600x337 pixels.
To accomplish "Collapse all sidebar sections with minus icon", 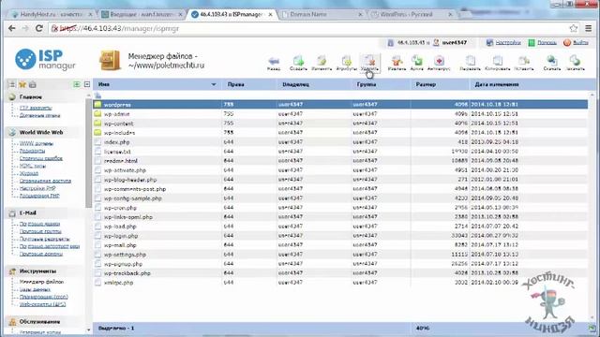I will [87, 84].
